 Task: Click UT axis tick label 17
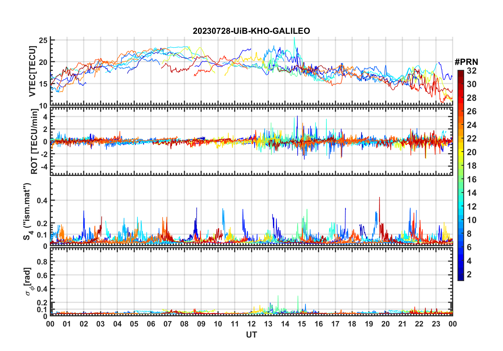pos(335,324)
